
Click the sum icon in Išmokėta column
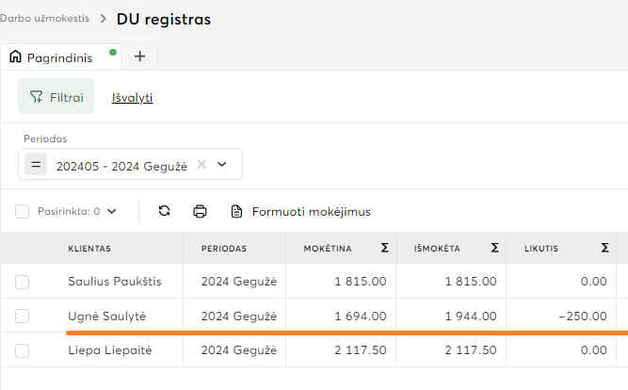click(494, 249)
